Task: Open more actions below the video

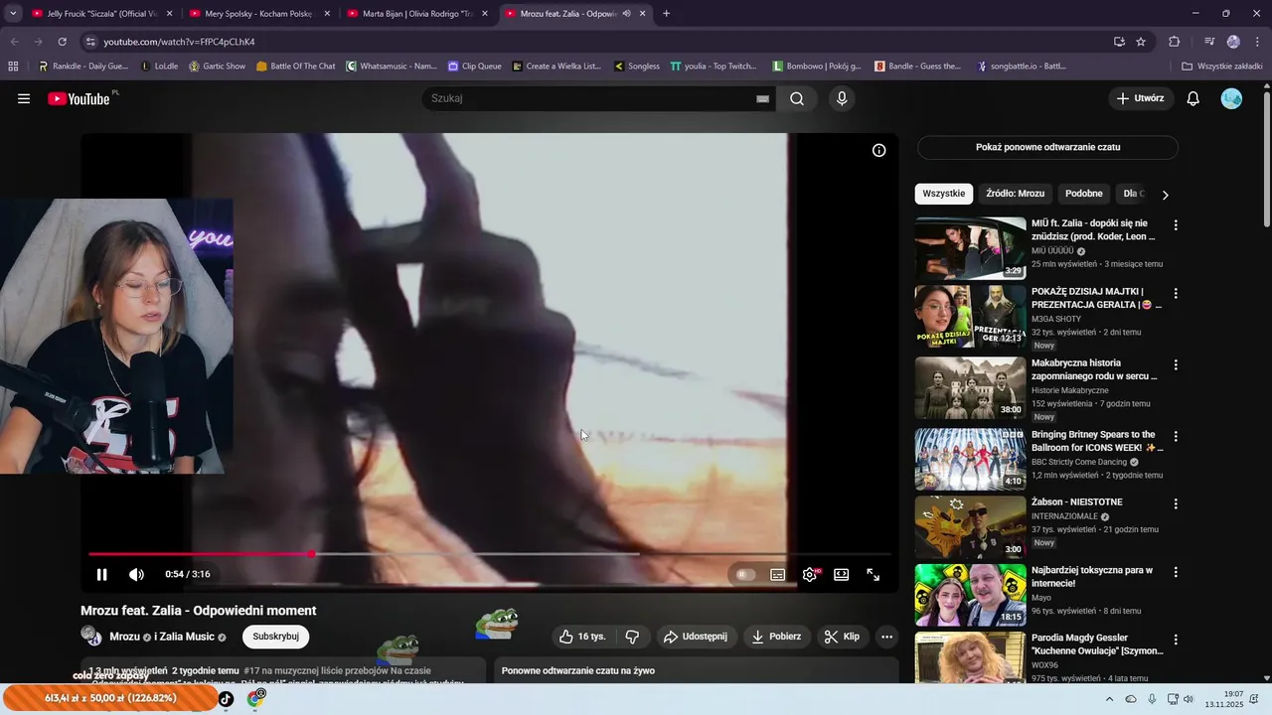Action: [886, 637]
